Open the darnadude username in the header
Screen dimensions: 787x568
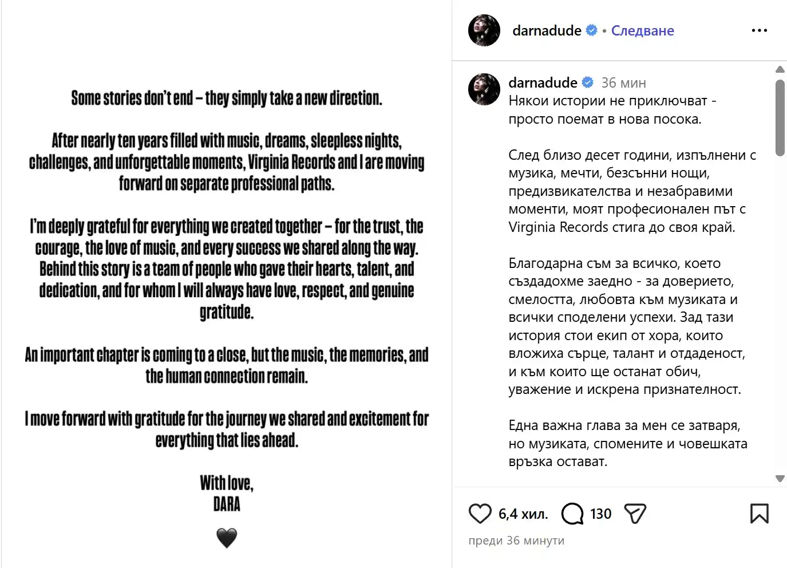pos(547,30)
